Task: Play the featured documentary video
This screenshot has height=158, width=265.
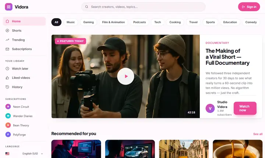Action: tap(126, 76)
